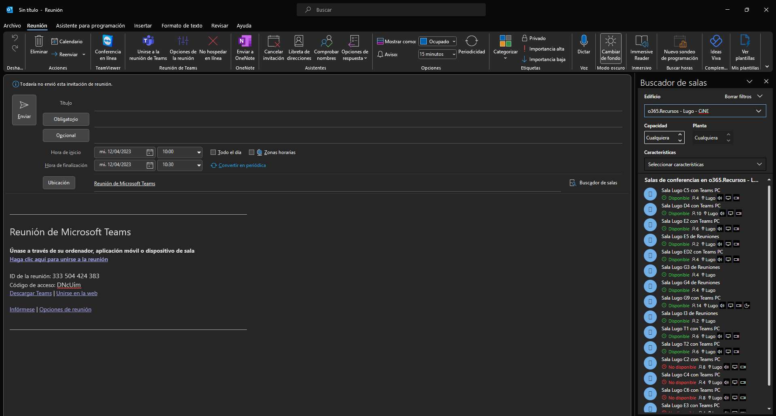The image size is (776, 416).
Task: Click Convertir en periódica link
Action: point(242,165)
